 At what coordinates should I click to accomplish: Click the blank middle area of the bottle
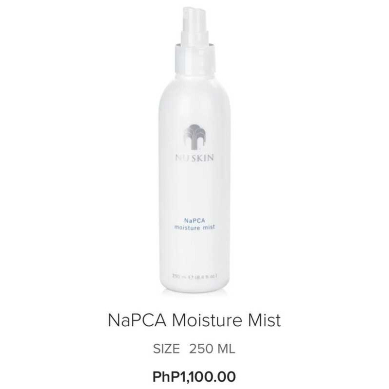[194, 190]
